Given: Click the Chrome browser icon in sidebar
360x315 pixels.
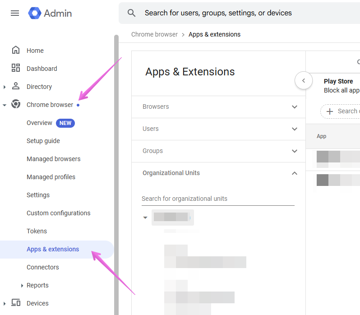Looking at the screenshot, I should pos(16,104).
